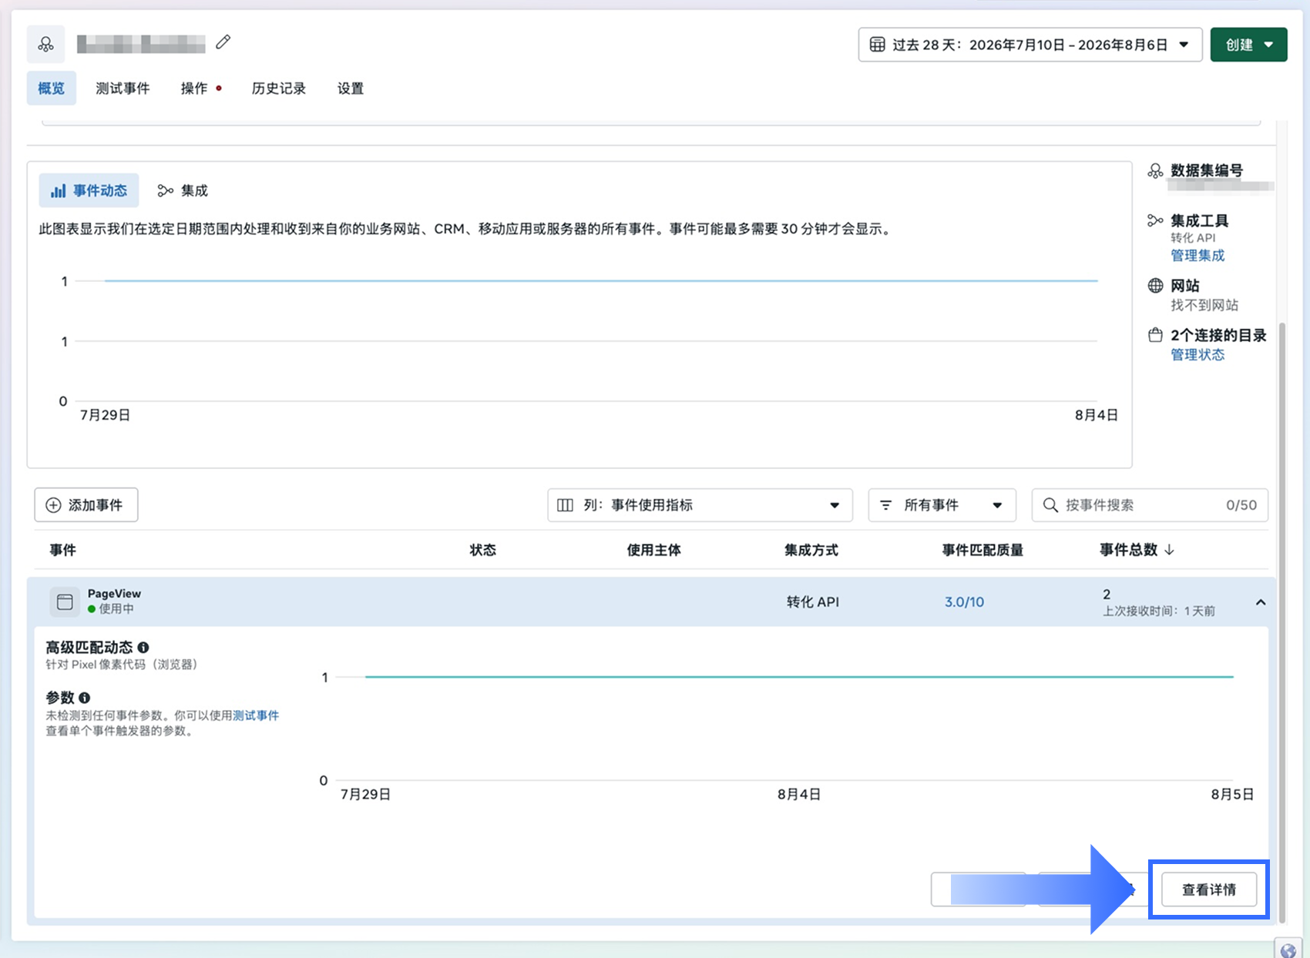Image resolution: width=1310 pixels, height=958 pixels.
Task: Click the 添加事件 button
Action: [86, 505]
